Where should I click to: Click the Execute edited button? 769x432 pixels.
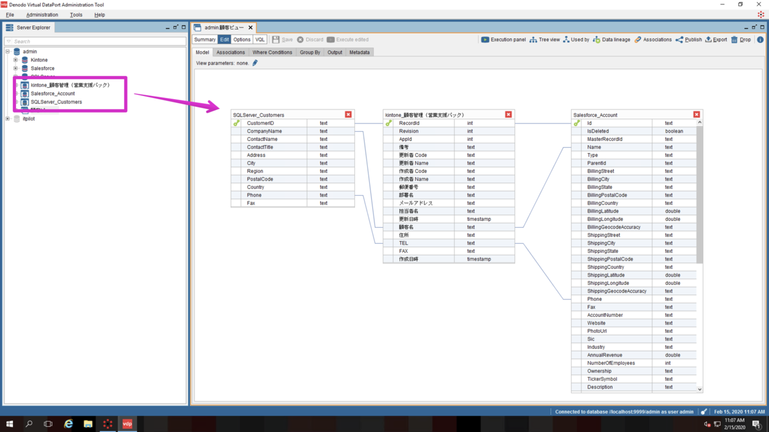pyautogui.click(x=348, y=40)
